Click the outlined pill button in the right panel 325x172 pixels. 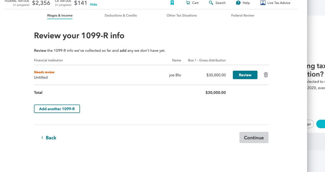coord(310,124)
